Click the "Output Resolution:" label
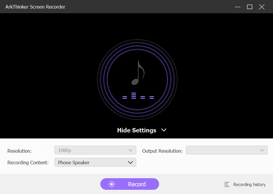 tap(162, 151)
